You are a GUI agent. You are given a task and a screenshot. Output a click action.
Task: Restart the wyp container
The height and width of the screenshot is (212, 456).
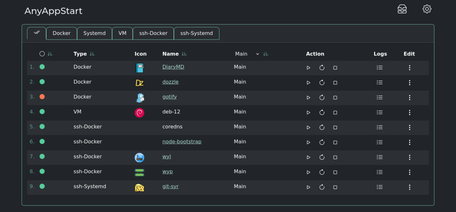(322, 172)
